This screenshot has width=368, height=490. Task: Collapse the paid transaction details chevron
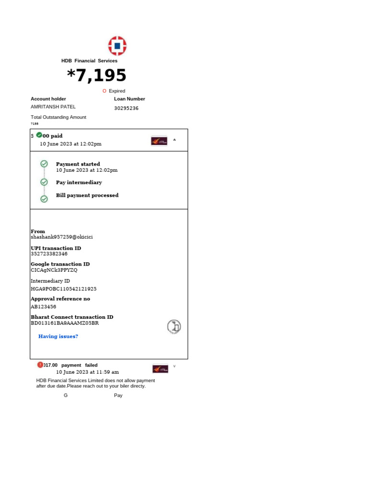tap(174, 140)
